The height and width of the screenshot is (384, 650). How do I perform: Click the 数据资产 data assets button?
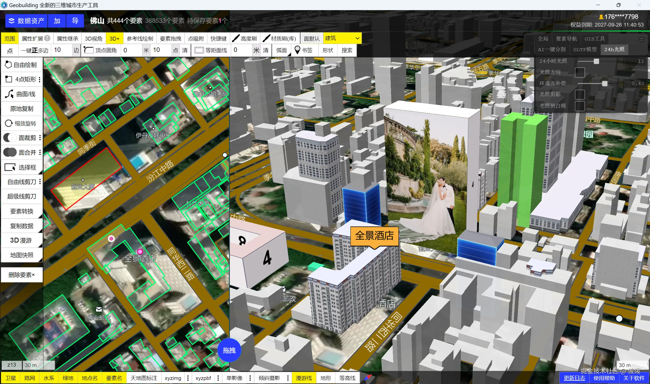pos(26,21)
